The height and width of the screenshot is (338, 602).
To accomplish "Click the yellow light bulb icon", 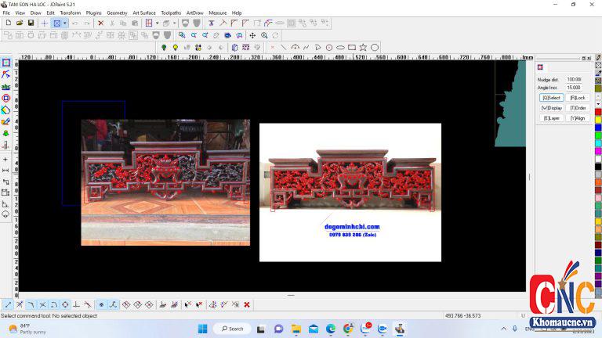I will pos(176,48).
